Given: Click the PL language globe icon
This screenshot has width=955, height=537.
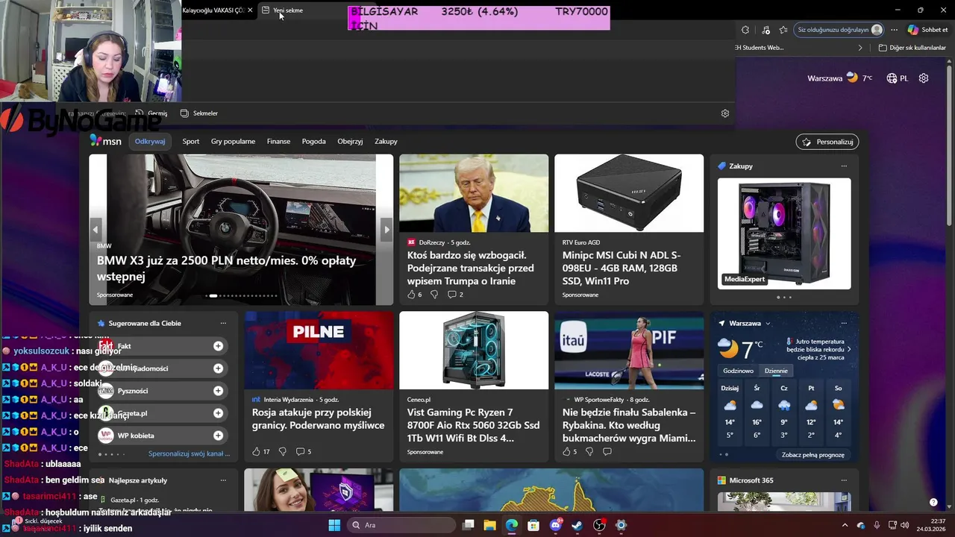Looking at the screenshot, I should [x=898, y=78].
